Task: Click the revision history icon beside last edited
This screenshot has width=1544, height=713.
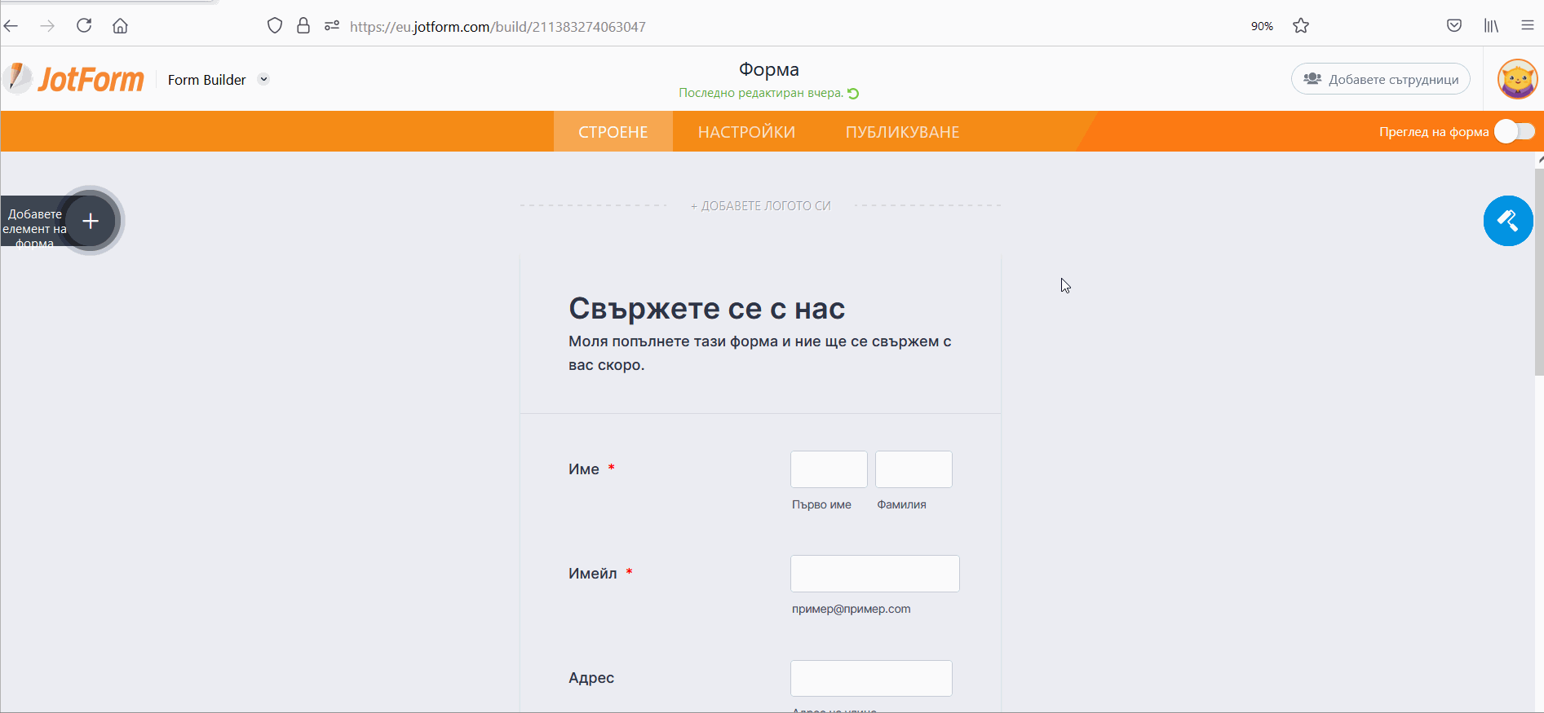Action: click(853, 94)
